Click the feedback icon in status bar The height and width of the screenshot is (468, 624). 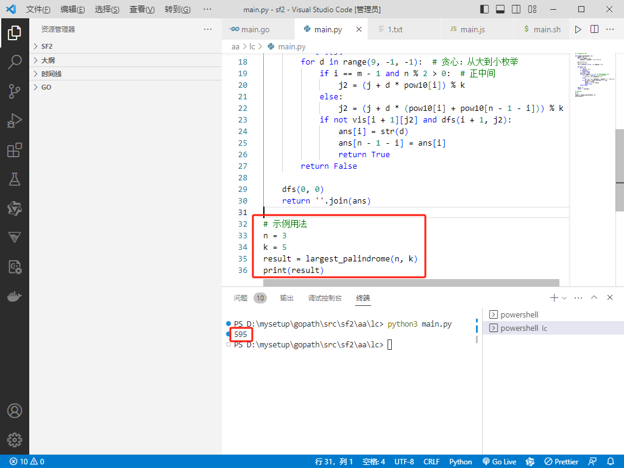point(592,461)
